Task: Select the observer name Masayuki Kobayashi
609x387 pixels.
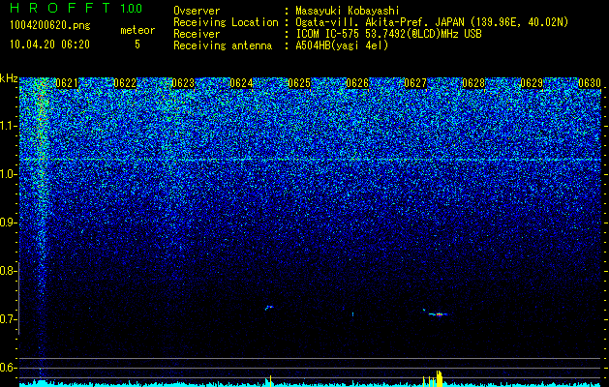Action: tap(348, 11)
